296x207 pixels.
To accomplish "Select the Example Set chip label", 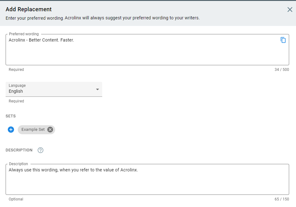I will click(33, 130).
